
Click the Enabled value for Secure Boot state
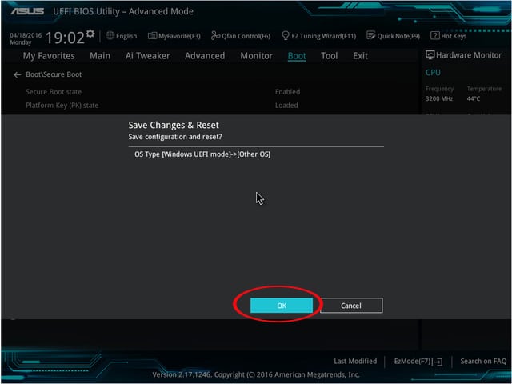287,92
